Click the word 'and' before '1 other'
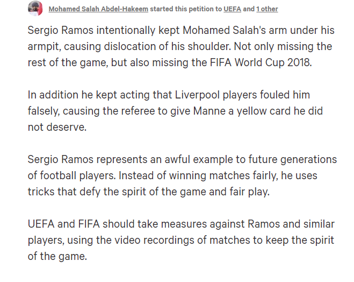Image resolution: width=354 pixels, height=282 pixels. [x=249, y=9]
